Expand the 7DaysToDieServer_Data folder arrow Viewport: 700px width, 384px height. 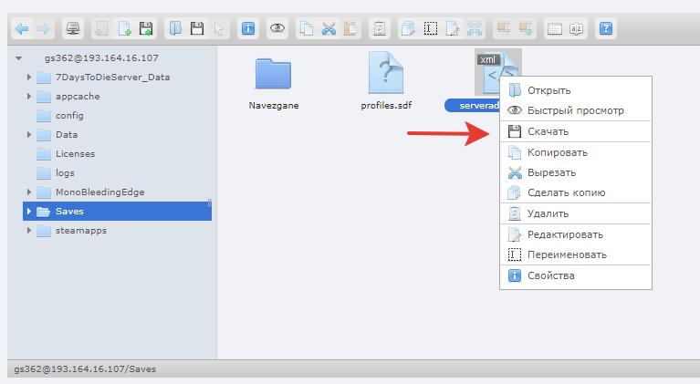click(x=29, y=78)
